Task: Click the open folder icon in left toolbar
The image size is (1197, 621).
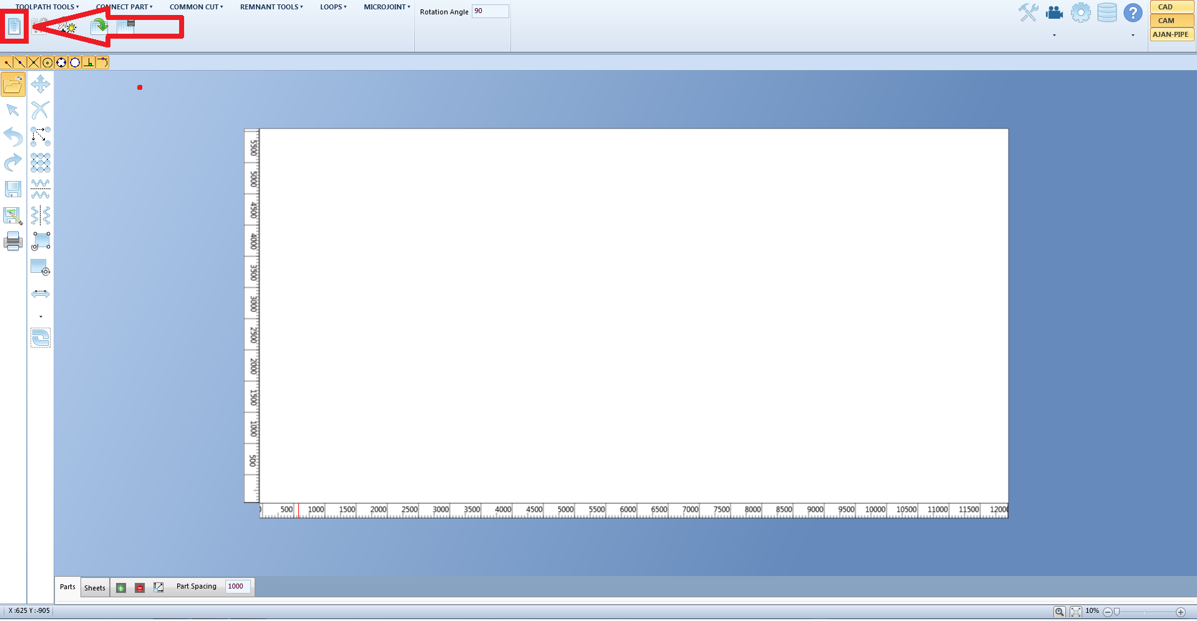Action: coord(13,84)
